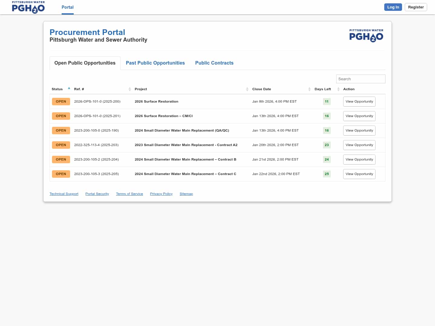The image size is (435, 326).
Task: Sort the table by the Ref. # column
Action: pyautogui.click(x=79, y=89)
